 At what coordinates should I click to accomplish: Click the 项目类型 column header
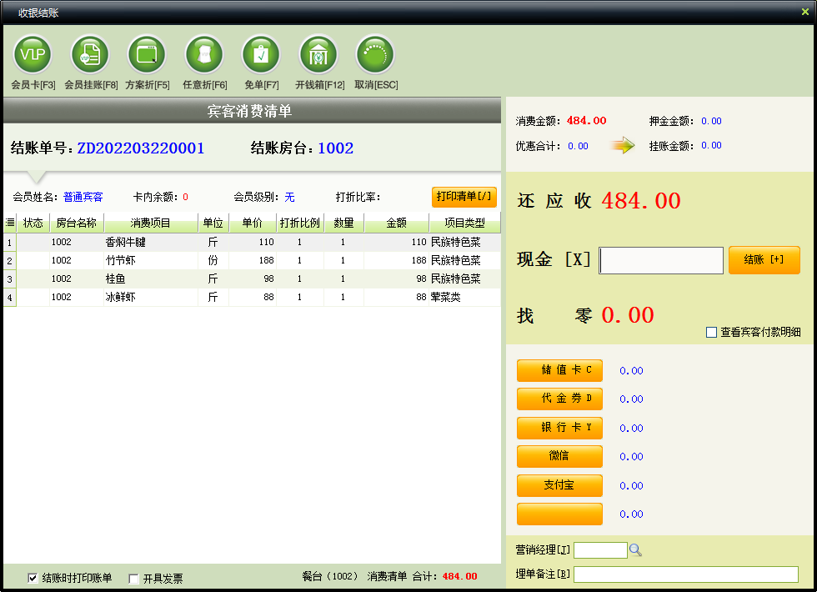point(465,223)
